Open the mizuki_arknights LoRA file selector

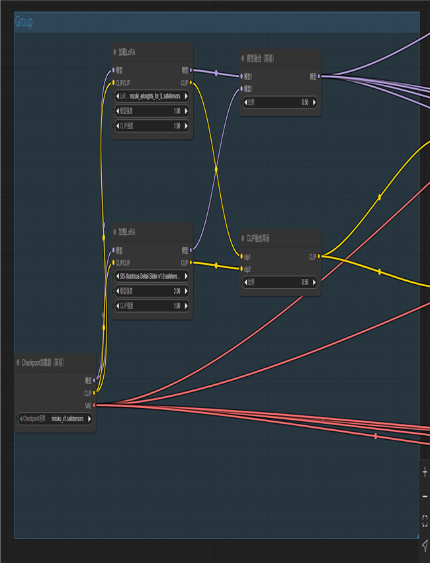pyautogui.click(x=152, y=96)
